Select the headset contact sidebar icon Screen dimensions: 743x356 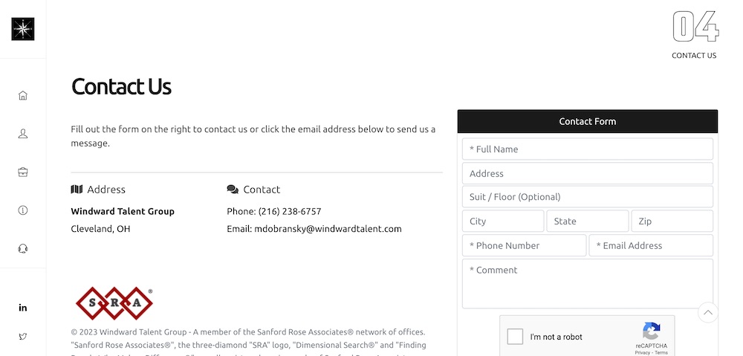(23, 248)
